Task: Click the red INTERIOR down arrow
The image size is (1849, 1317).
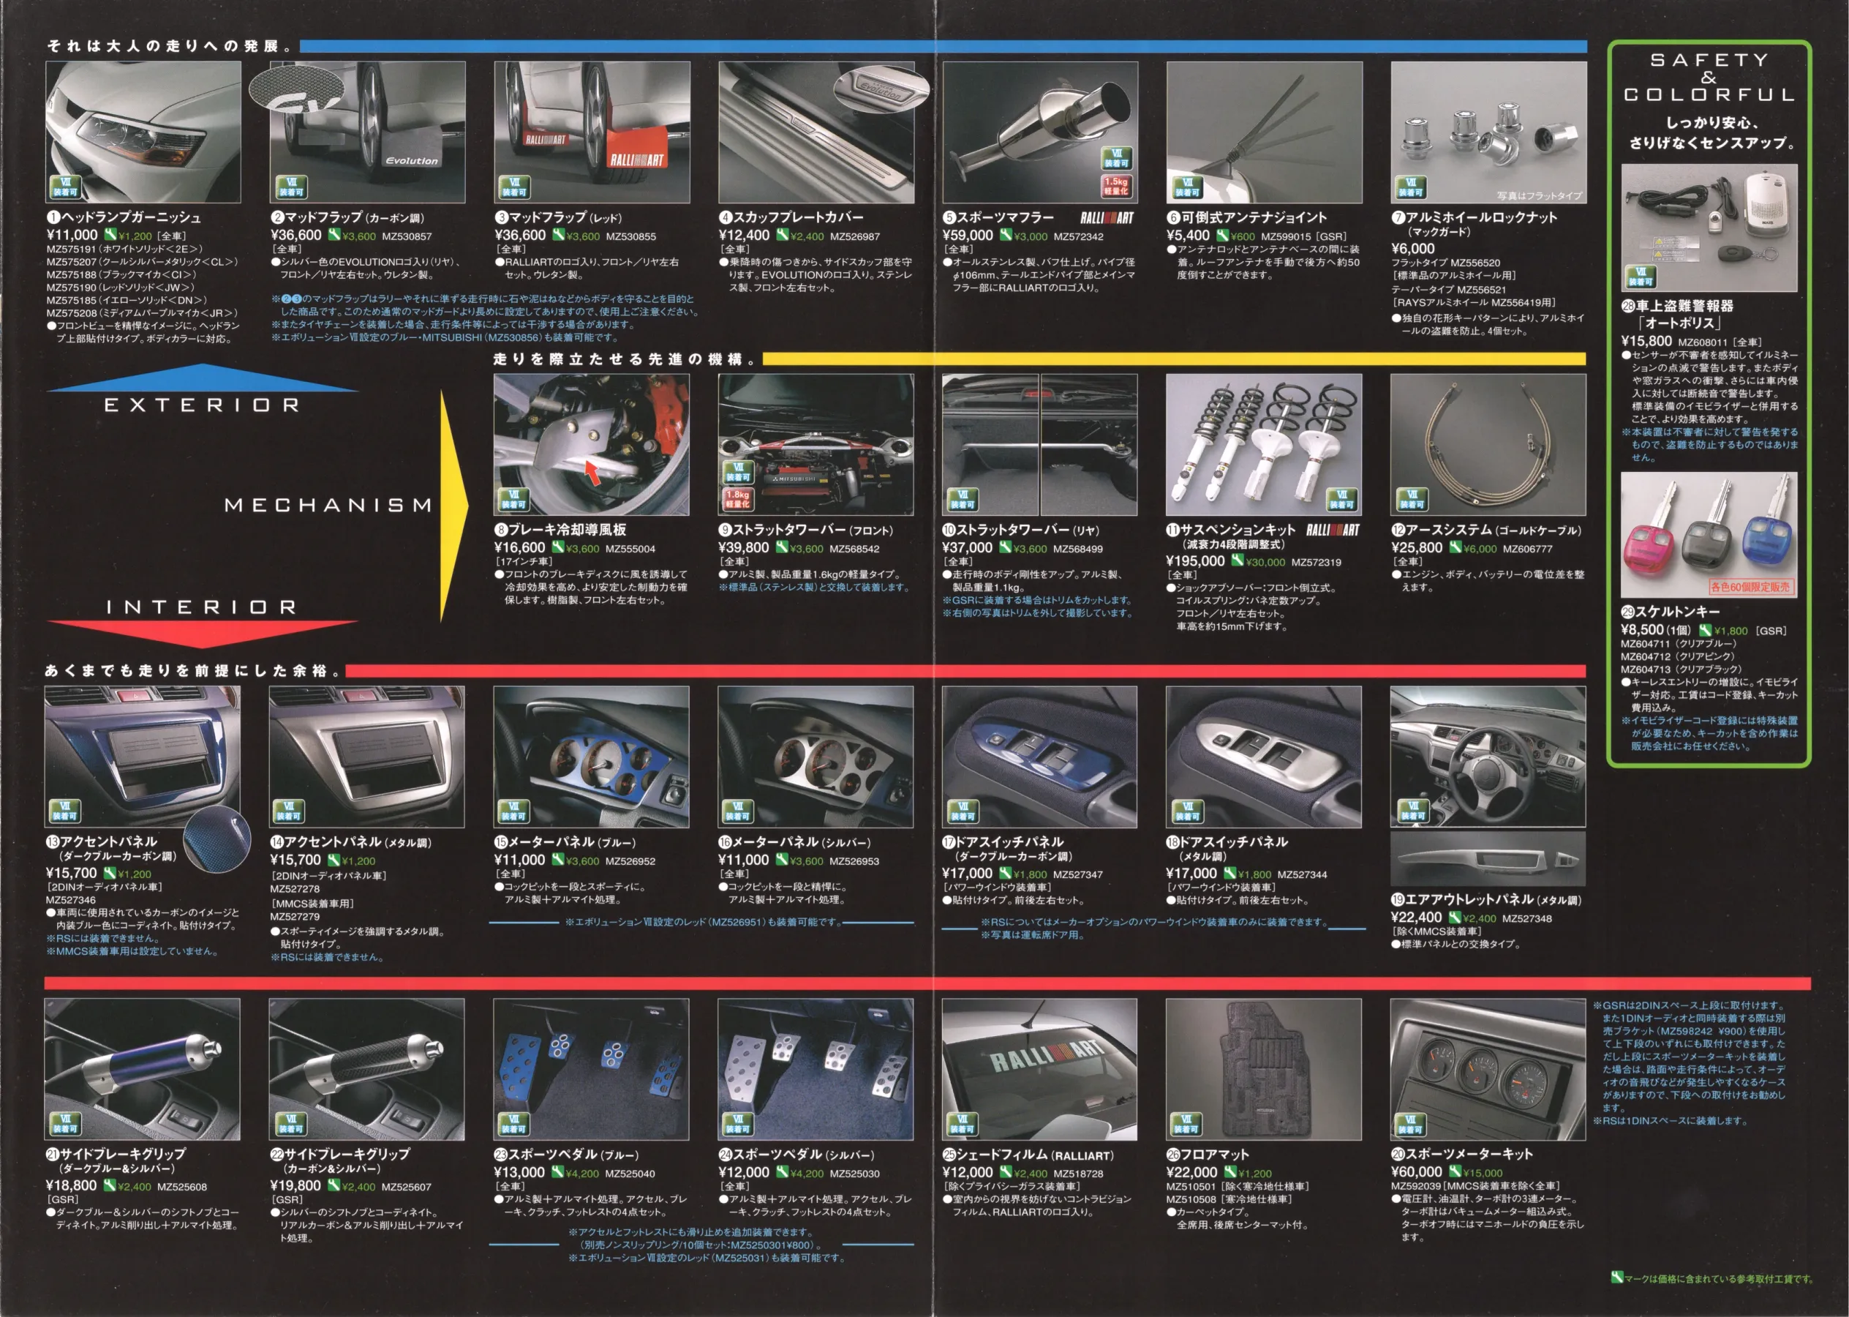Action: [202, 634]
